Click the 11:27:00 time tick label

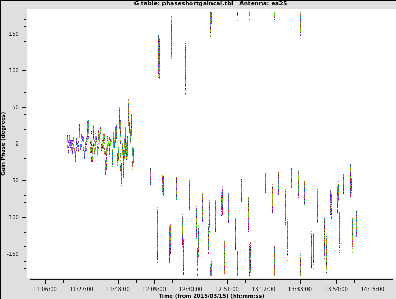81,289
